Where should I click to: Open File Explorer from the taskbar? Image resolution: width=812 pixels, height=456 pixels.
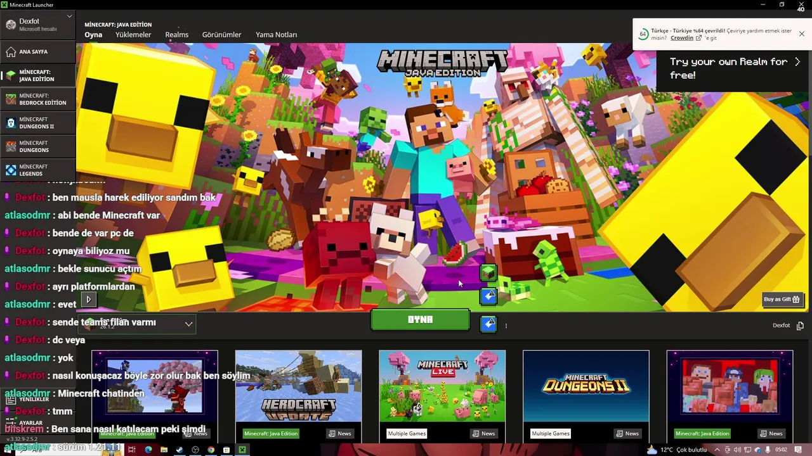click(164, 450)
